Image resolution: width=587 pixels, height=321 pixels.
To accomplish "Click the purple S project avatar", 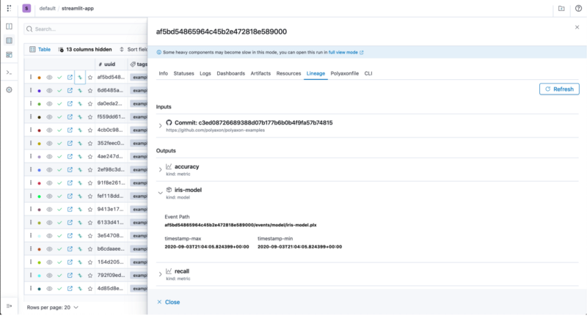I will tap(26, 8).
